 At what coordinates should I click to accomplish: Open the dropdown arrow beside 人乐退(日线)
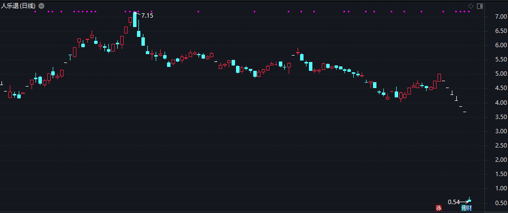(41, 6)
